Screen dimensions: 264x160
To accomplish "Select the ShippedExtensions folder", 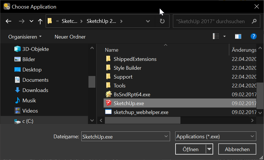I will pyautogui.click(x=135, y=59).
